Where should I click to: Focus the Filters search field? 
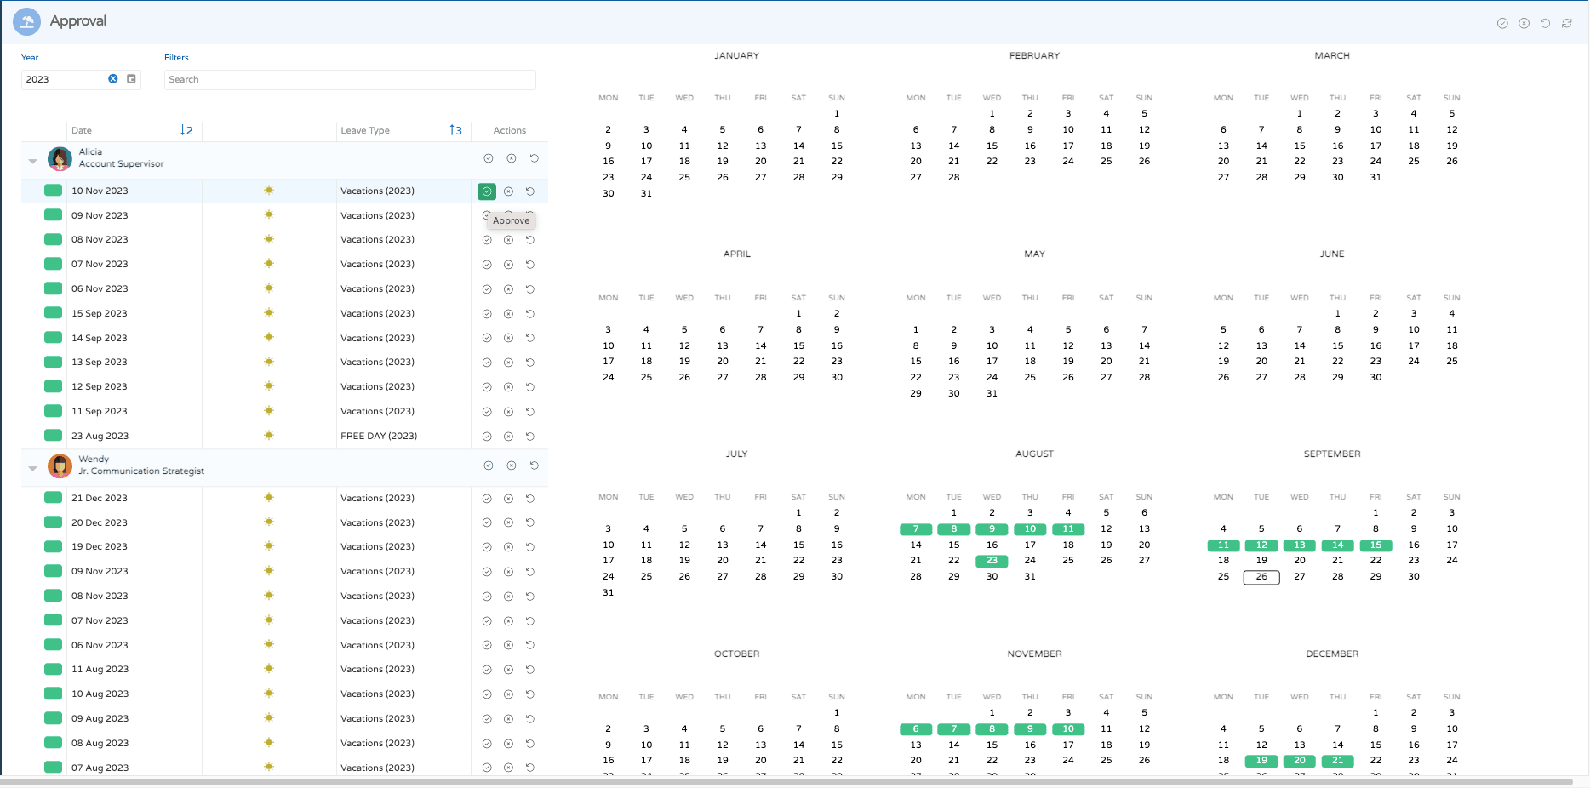tap(349, 79)
